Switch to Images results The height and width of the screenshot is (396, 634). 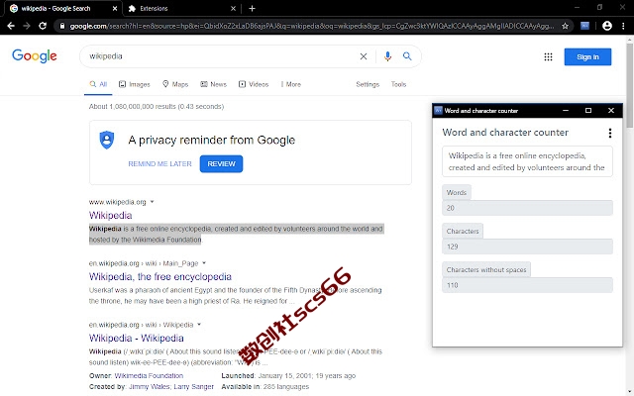pos(135,84)
